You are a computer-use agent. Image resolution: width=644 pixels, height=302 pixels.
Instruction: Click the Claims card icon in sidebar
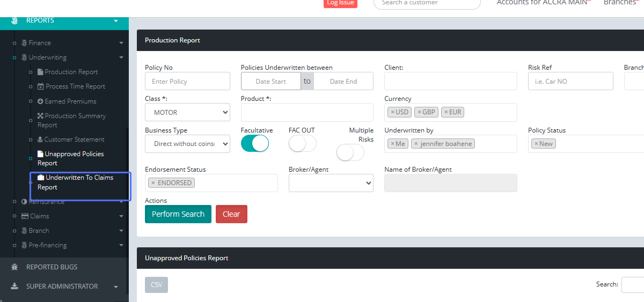pyautogui.click(x=25, y=216)
